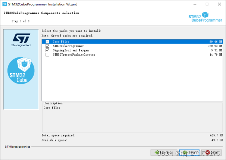The image size is (226, 160).
Task: Click the 'Total space required' label
Action: point(58,135)
